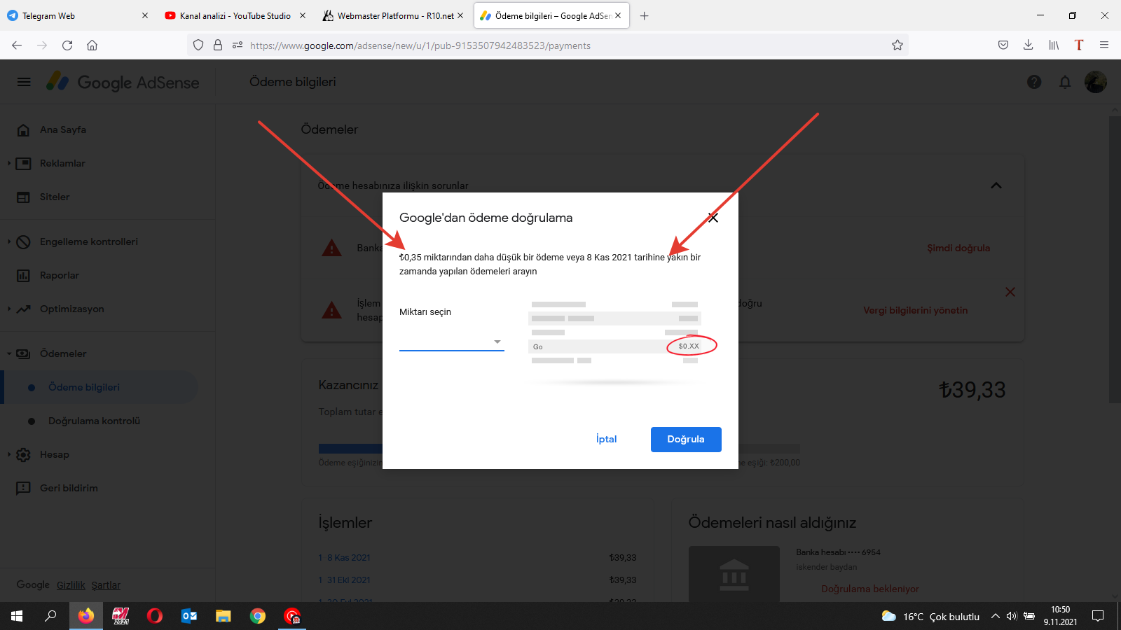This screenshot has height=630, width=1121.
Task: Open Engelleme kontrolleri in sidebar
Action: pyautogui.click(x=89, y=242)
